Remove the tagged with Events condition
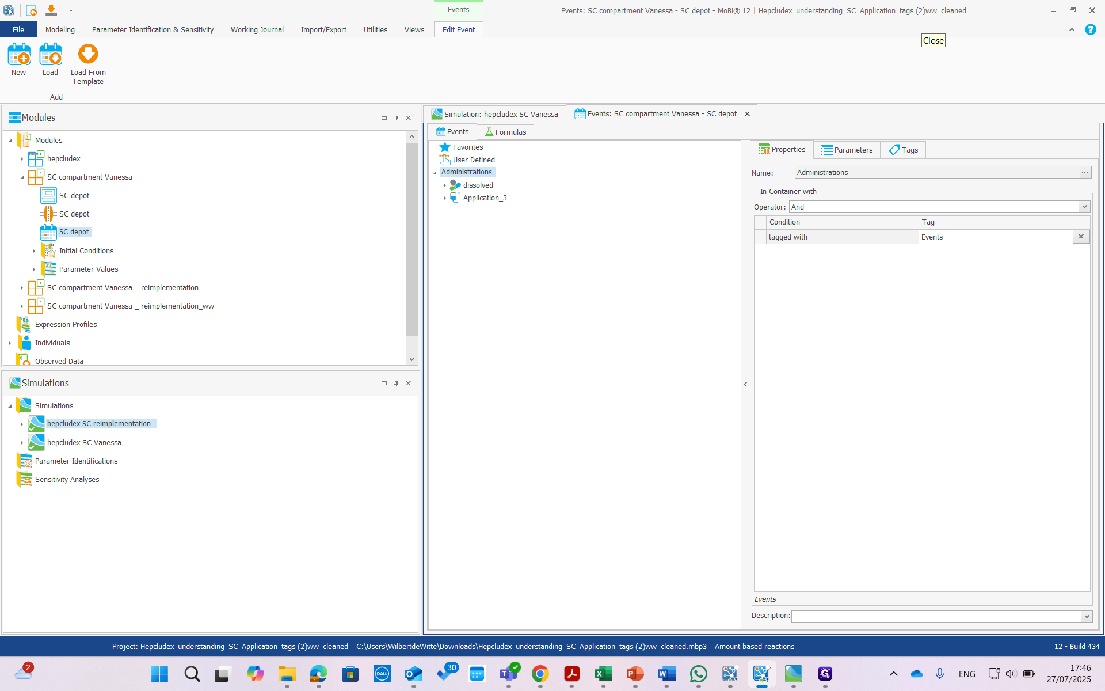 (1081, 237)
